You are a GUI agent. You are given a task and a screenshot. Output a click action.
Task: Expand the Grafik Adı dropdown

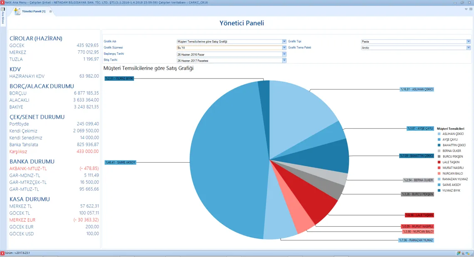[x=284, y=42]
